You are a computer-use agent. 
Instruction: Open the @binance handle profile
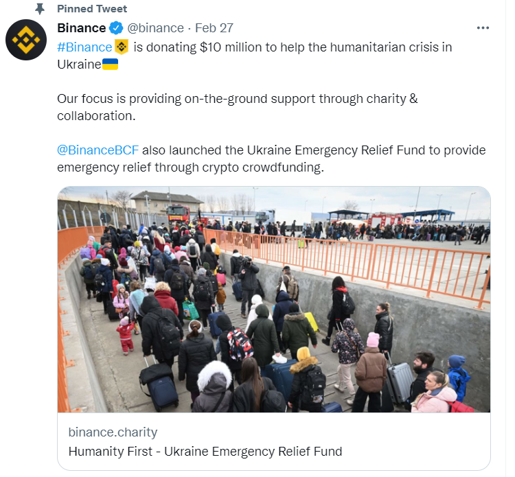[155, 28]
